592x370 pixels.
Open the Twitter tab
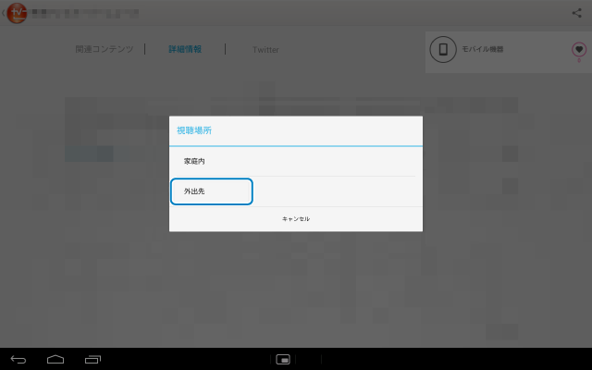pos(265,50)
